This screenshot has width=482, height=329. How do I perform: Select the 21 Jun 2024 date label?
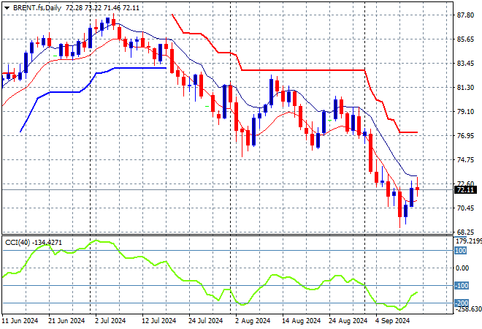66,321
